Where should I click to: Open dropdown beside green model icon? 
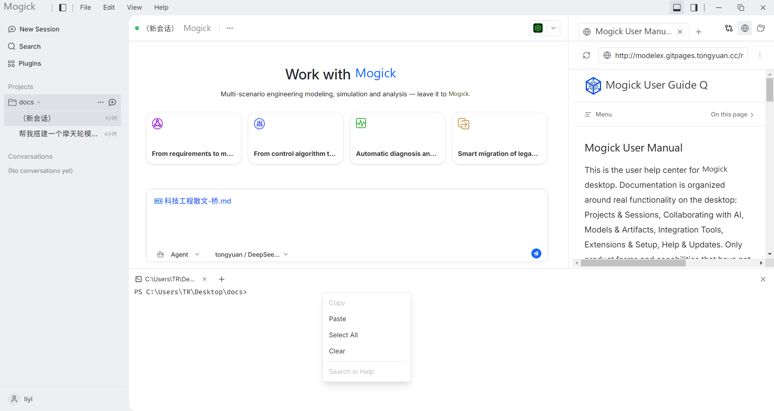[553, 28]
